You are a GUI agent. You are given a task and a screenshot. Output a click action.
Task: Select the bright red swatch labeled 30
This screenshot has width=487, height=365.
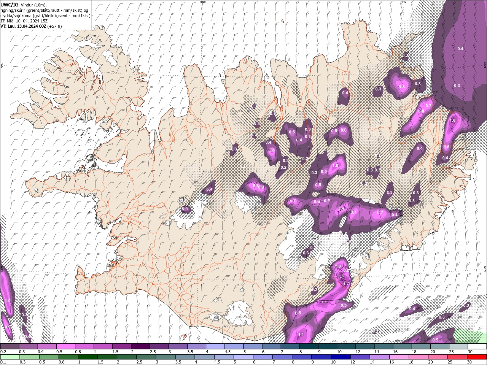tap(477, 357)
